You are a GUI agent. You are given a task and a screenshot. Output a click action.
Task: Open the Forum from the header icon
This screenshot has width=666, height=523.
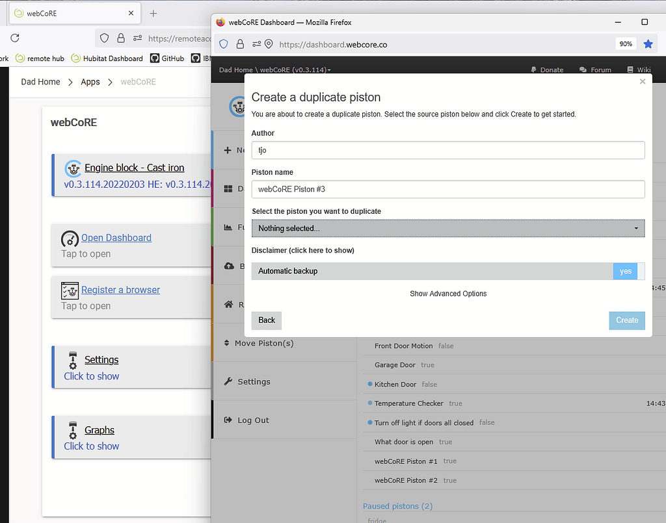[x=583, y=70]
